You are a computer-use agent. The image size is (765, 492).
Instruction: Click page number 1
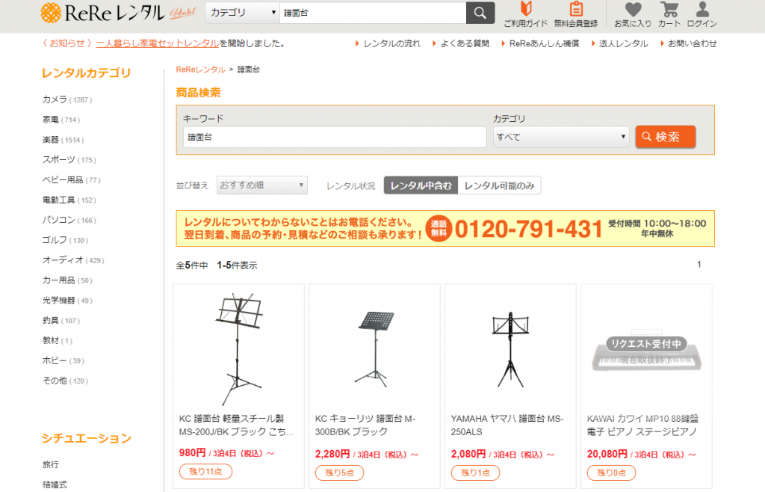[699, 265]
